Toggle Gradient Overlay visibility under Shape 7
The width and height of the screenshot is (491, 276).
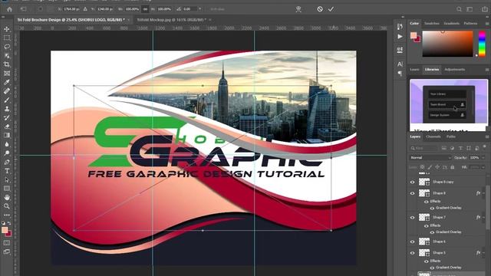pyautogui.click(x=432, y=232)
